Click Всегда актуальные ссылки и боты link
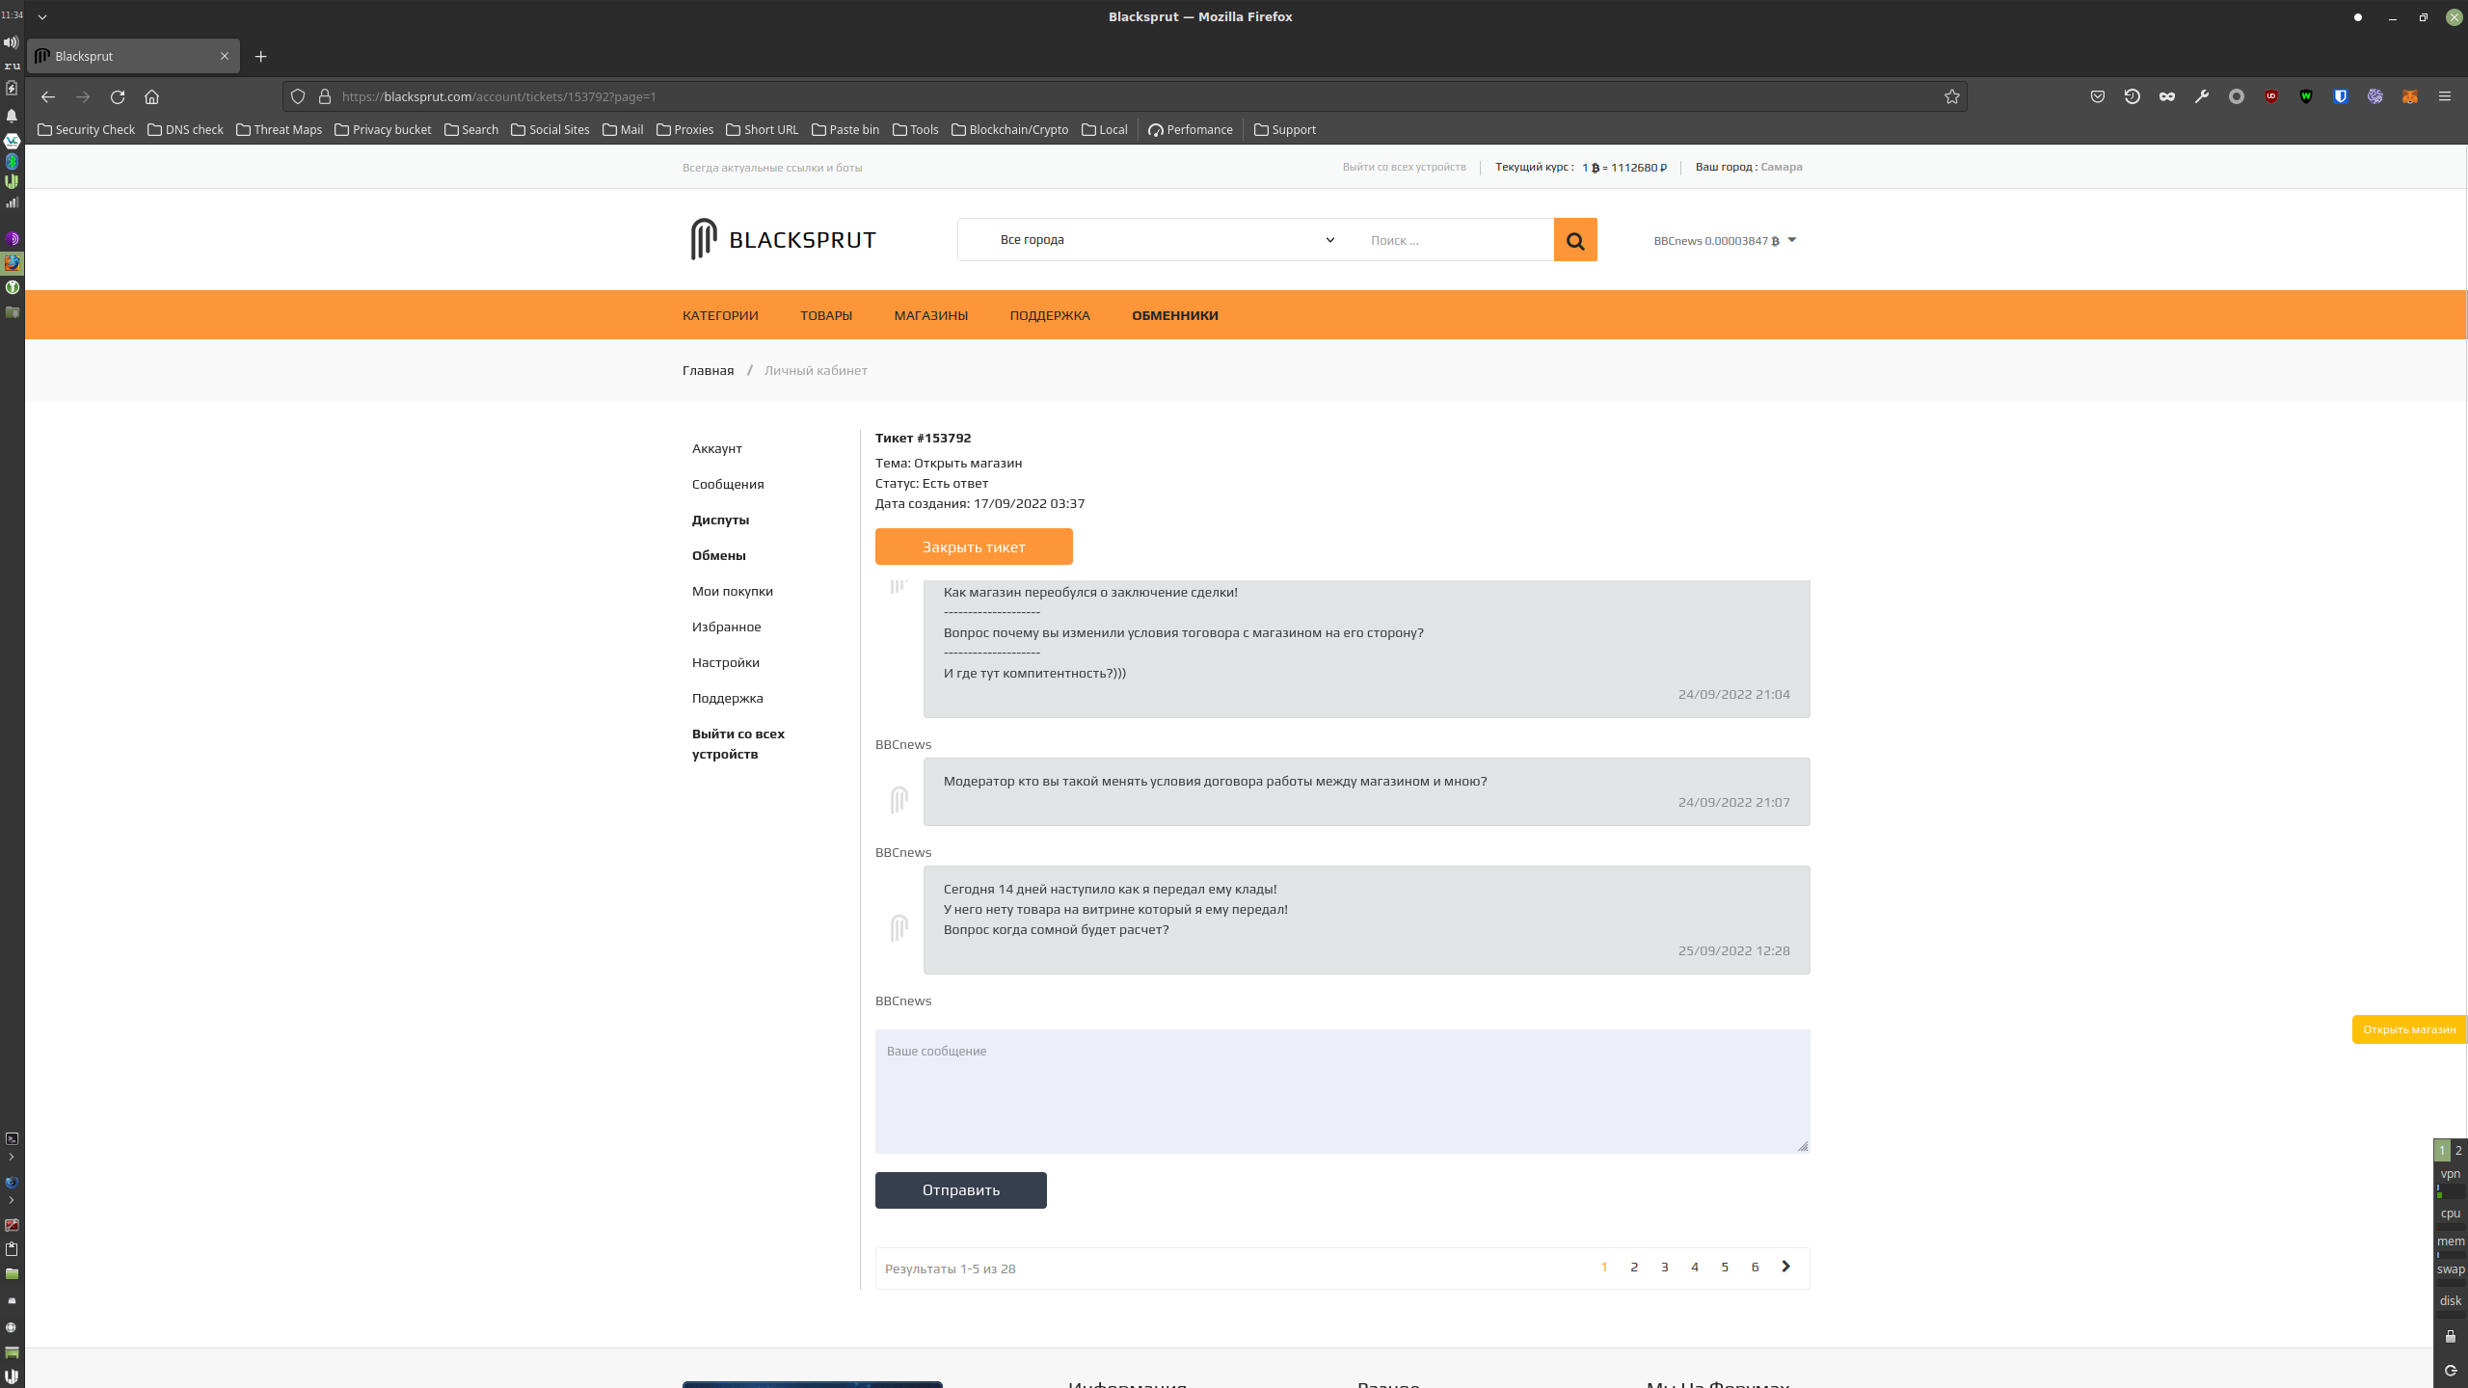This screenshot has width=2468, height=1388. (x=772, y=168)
